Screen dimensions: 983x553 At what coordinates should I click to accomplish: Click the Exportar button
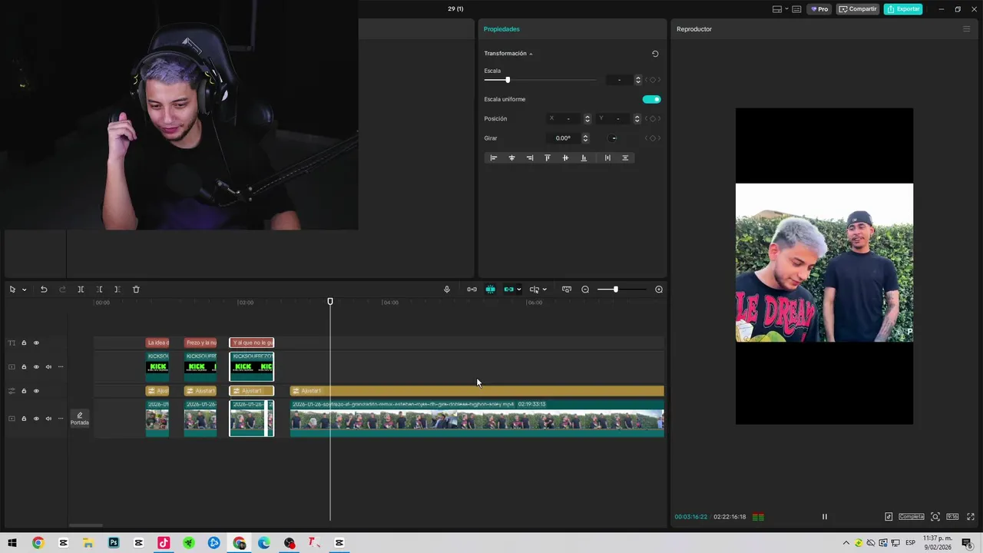(903, 9)
